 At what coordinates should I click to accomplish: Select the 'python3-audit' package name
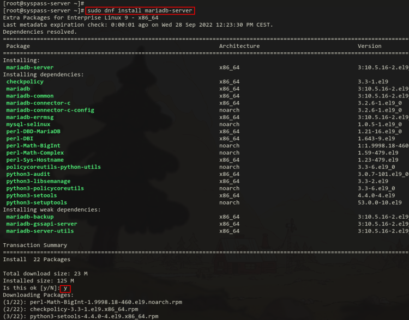pyautogui.click(x=28, y=174)
